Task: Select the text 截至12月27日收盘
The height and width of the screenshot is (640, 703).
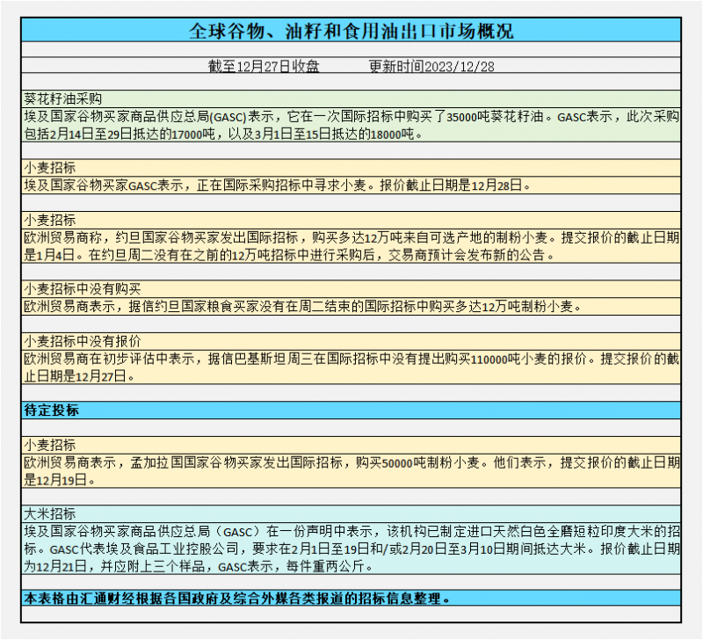Action: [x=264, y=67]
